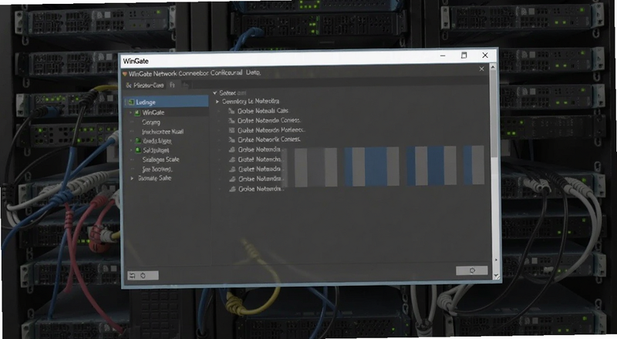Click the vertical scrollbar thumb of the window
The height and width of the screenshot is (339, 617).
pos(493,115)
